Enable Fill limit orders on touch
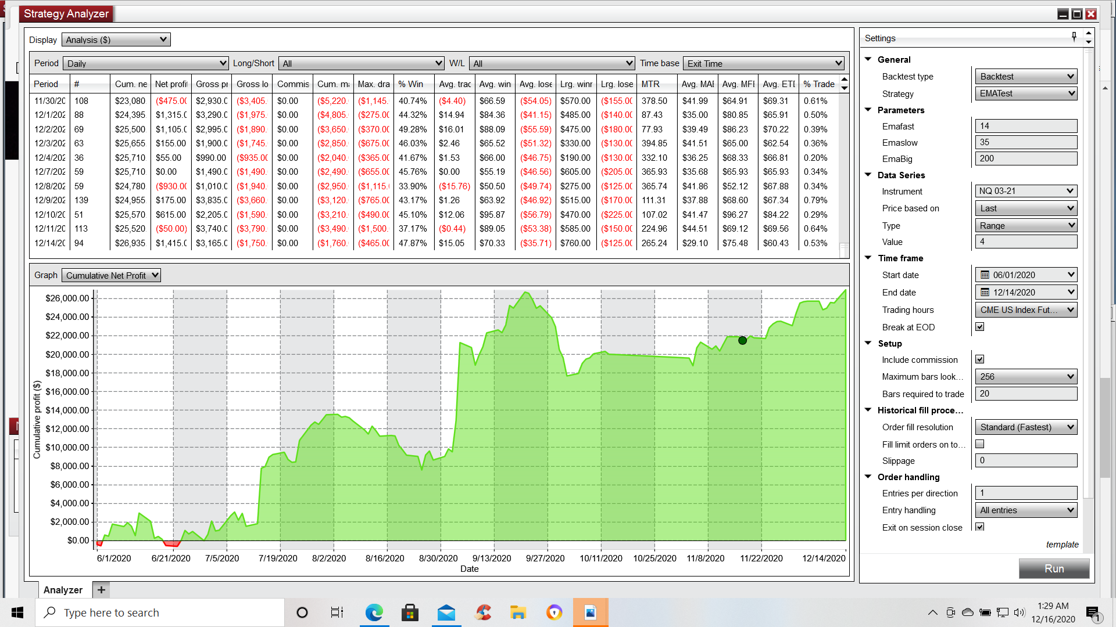Screen dimensions: 1116x627 (980, 444)
